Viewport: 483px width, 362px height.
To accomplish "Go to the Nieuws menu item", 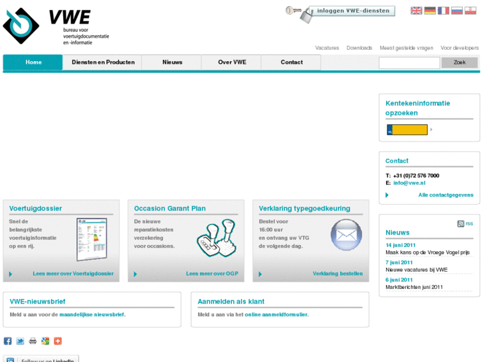I will [172, 62].
